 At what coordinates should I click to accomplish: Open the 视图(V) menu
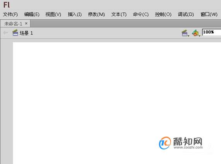[53, 14]
